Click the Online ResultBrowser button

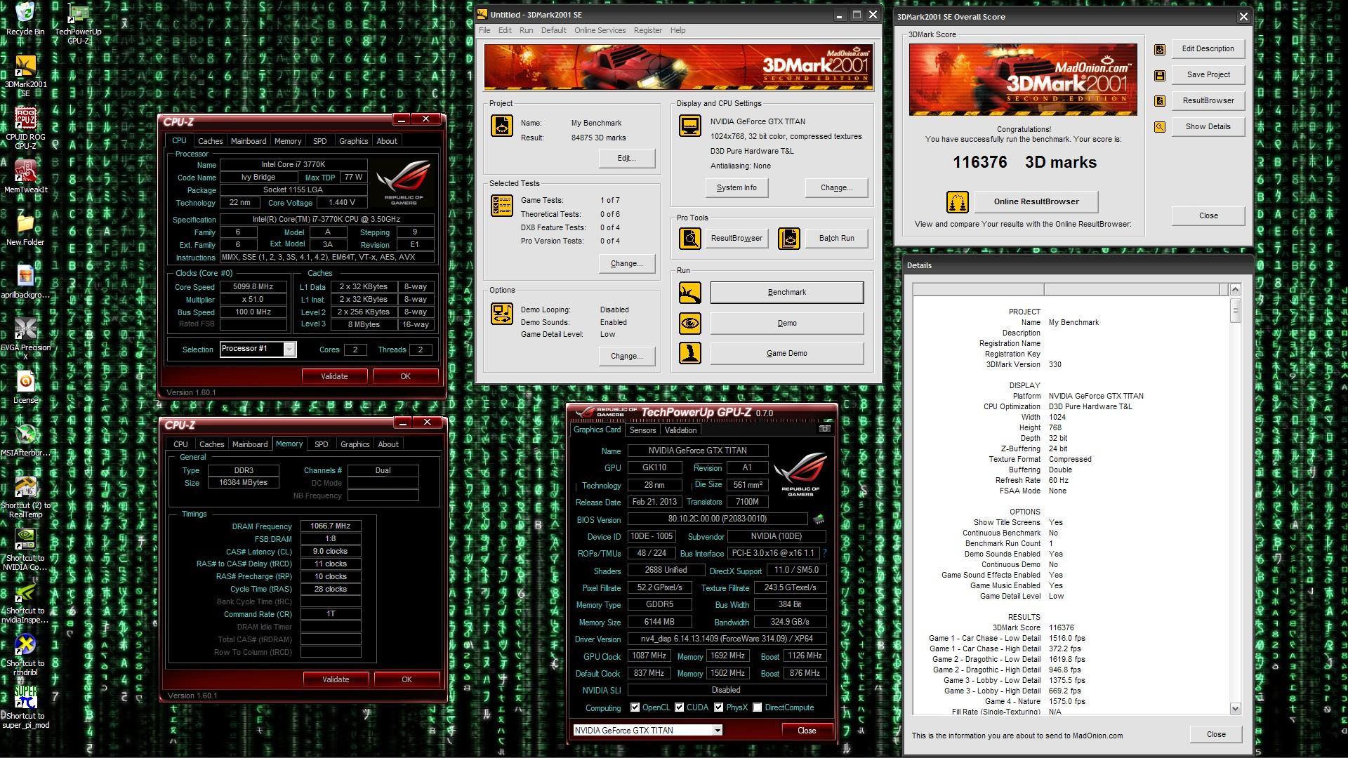coord(1036,201)
